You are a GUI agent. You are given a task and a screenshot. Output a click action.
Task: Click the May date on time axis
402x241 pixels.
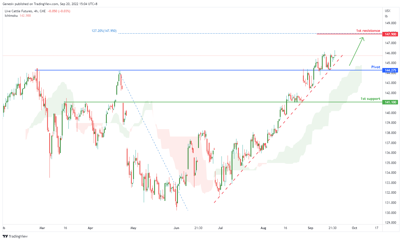click(x=133, y=228)
